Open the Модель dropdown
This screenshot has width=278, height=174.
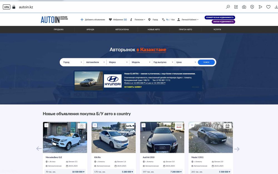(141, 62)
